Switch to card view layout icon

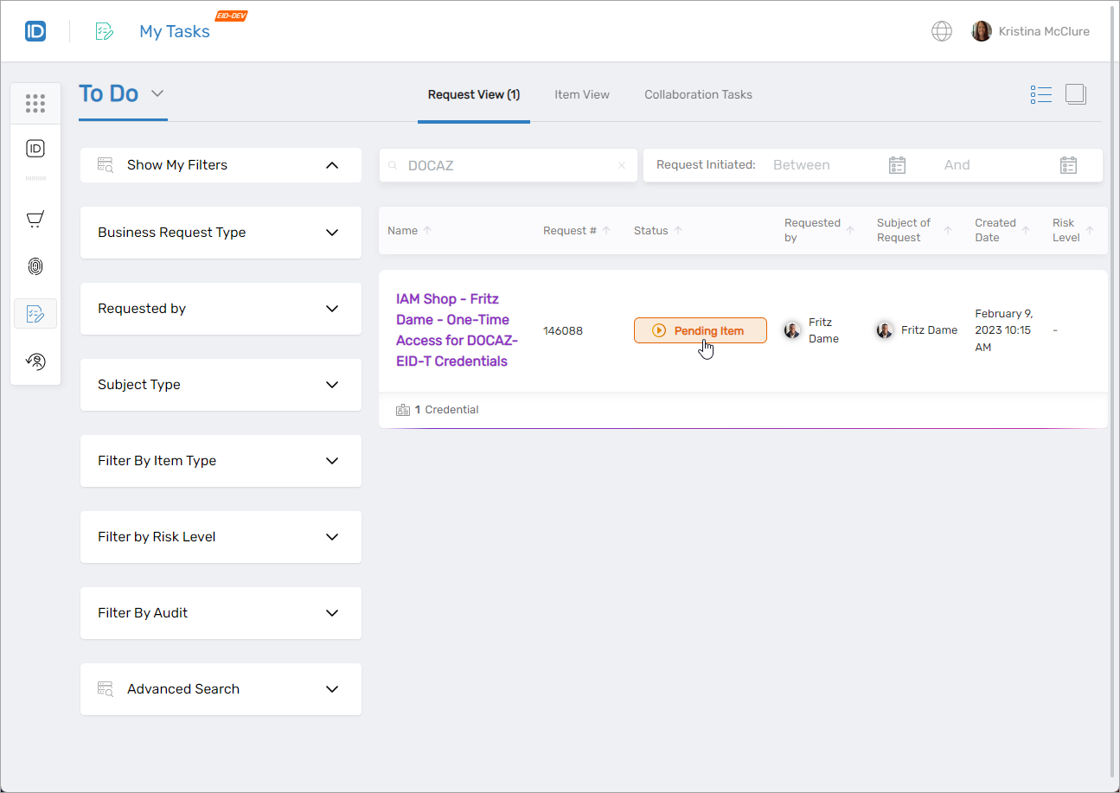[x=1075, y=94]
